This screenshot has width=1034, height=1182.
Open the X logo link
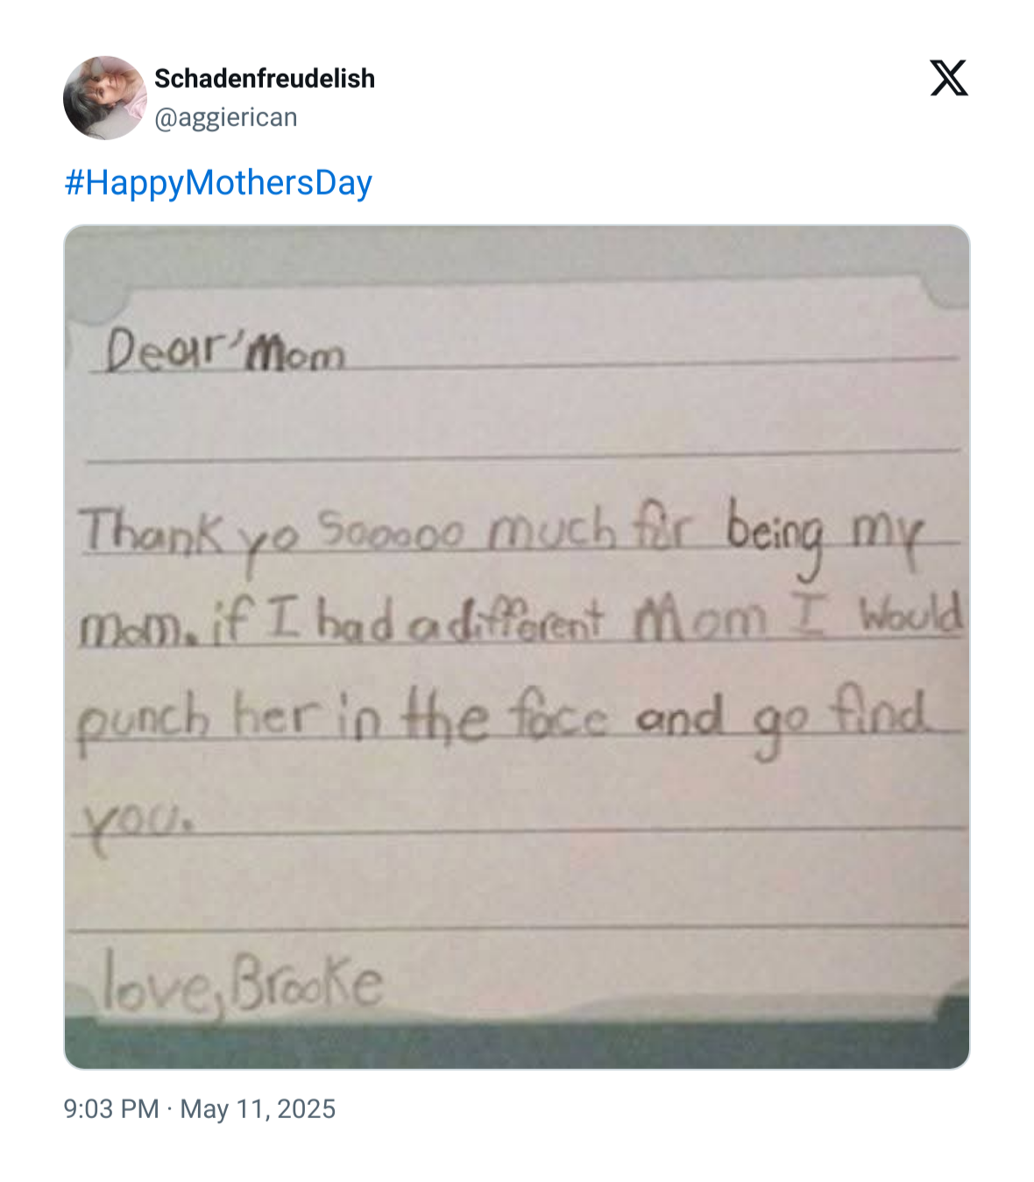tap(949, 78)
